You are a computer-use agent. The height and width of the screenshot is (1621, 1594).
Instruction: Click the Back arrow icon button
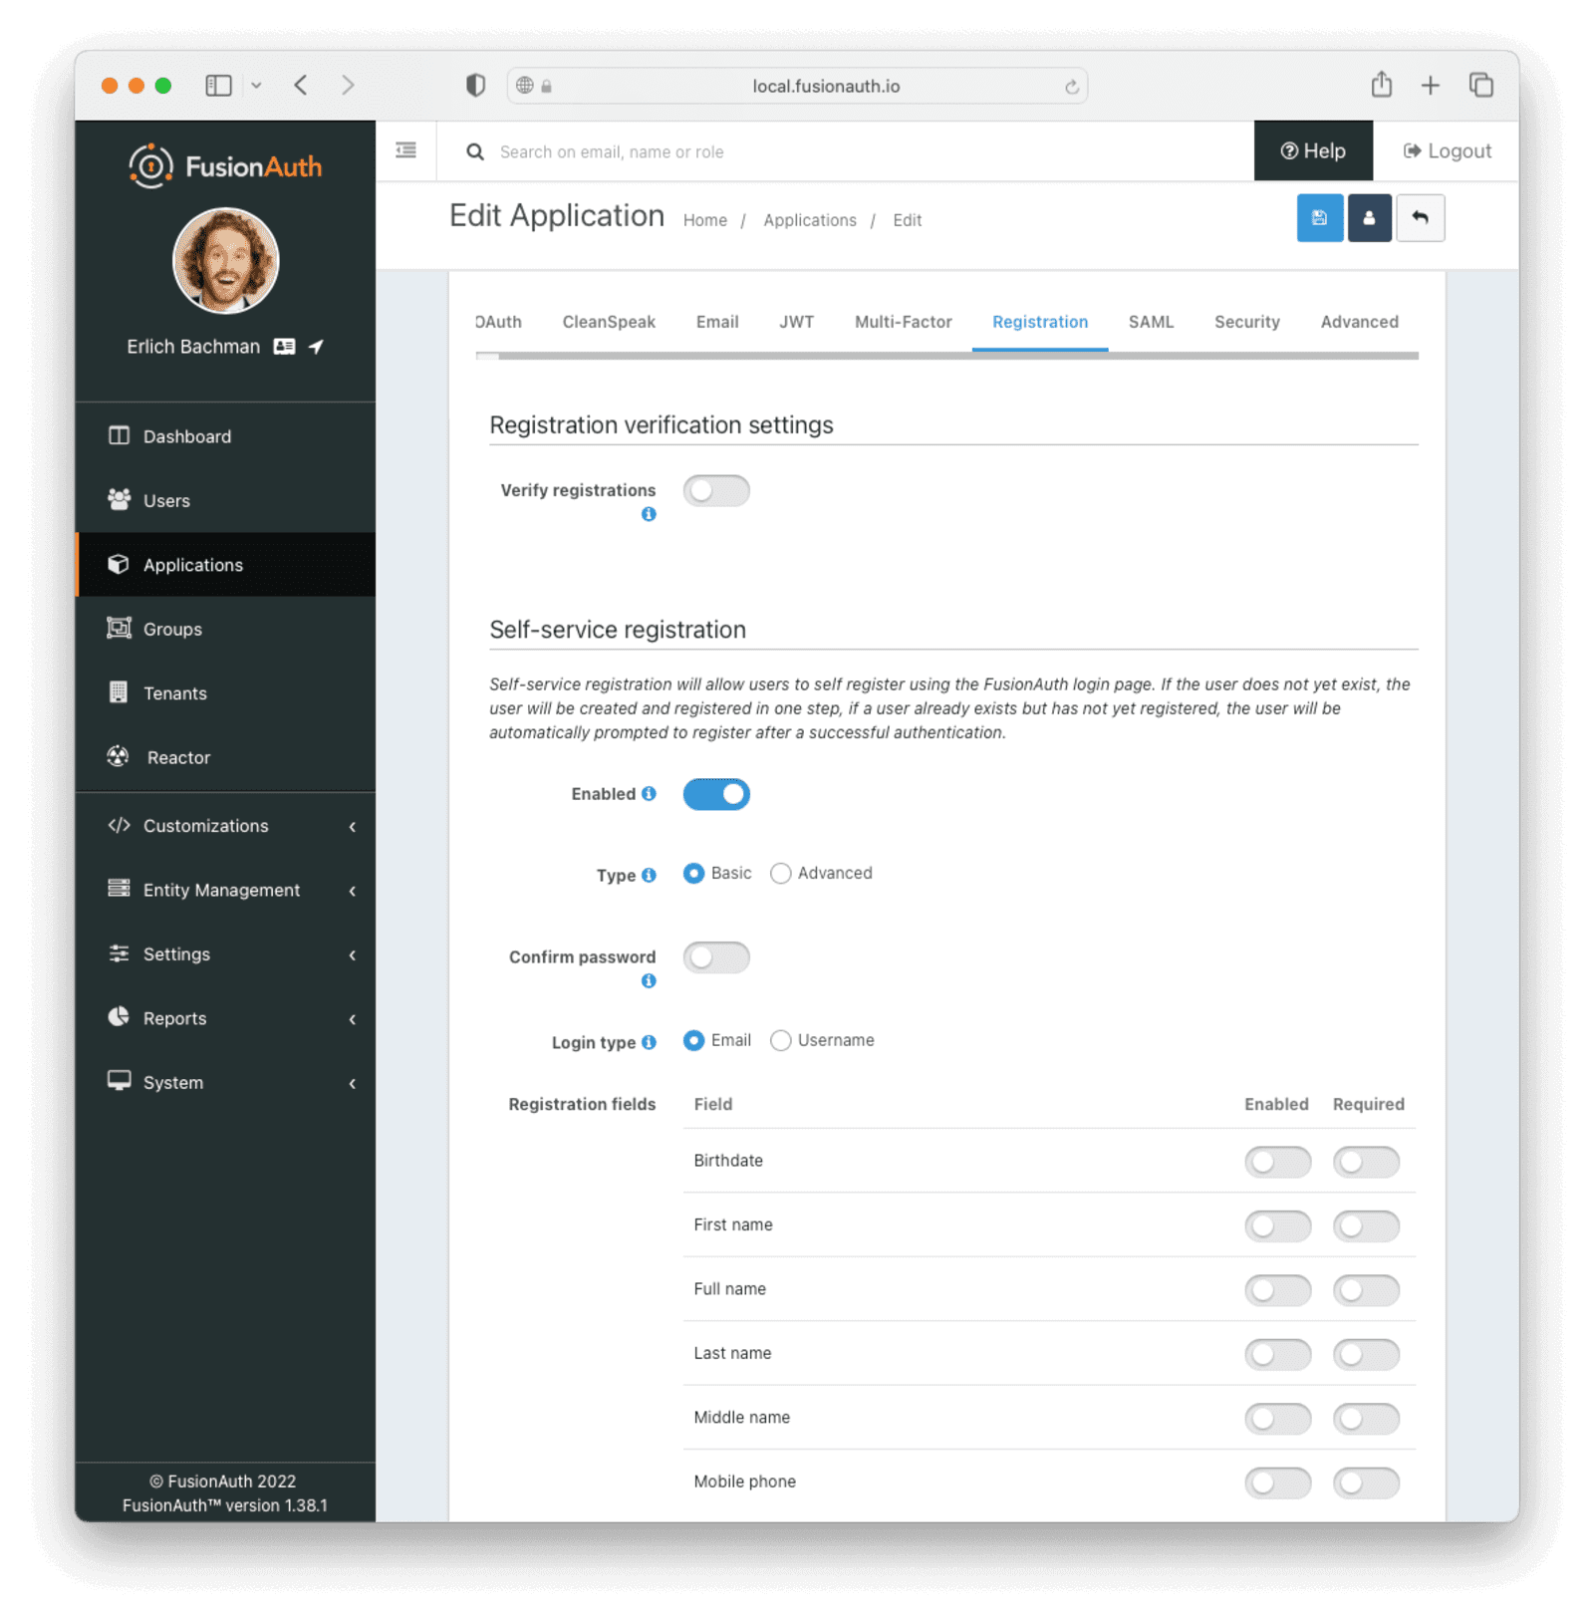[x=1420, y=218]
